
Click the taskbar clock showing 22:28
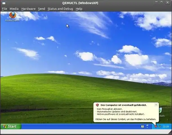pyautogui.click(x=166, y=127)
